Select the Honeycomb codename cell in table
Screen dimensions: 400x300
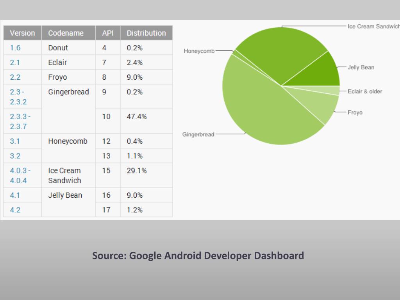(x=69, y=148)
